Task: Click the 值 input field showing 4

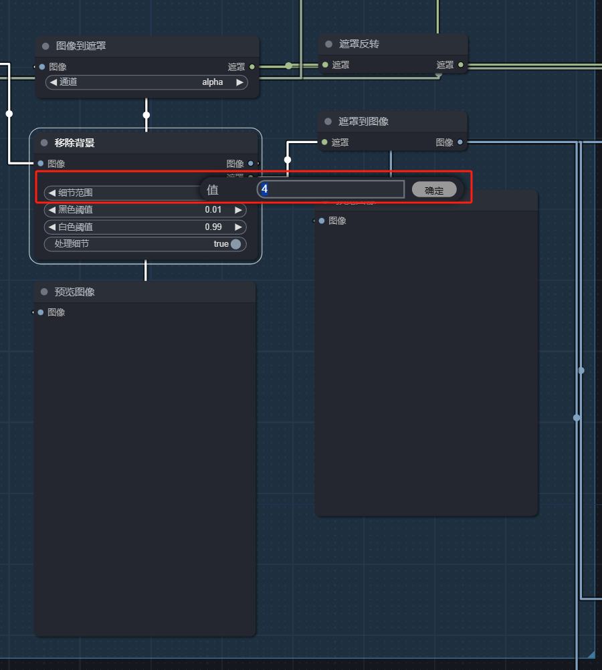Action: pos(331,189)
